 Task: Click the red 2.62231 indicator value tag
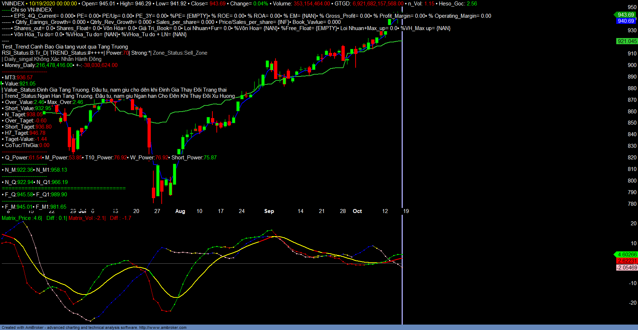pos(627,261)
